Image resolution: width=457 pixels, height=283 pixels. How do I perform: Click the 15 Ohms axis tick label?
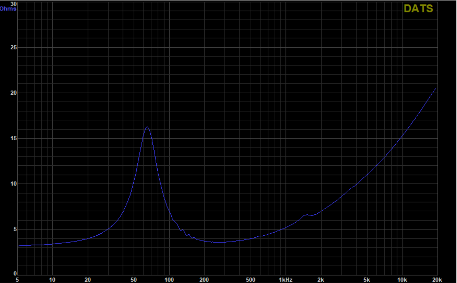(13, 138)
